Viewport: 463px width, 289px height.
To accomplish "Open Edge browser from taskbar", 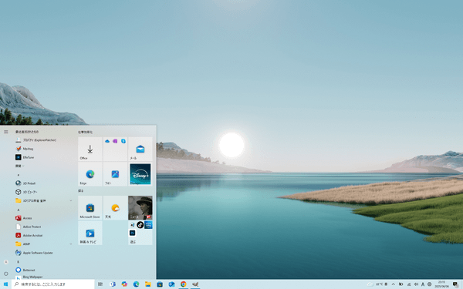I will 136,284.
